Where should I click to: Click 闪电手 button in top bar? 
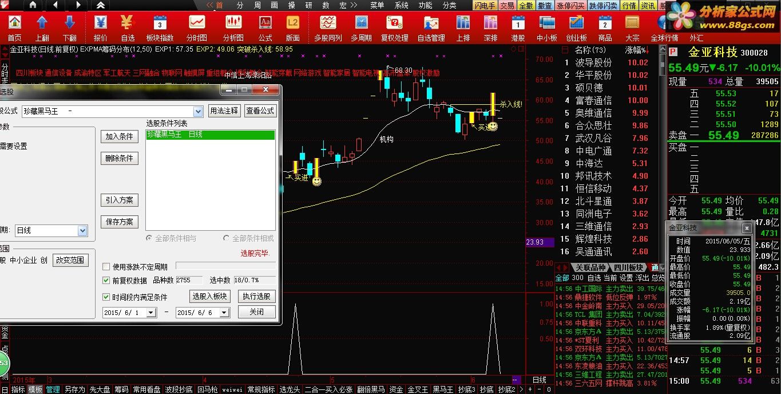point(485,6)
